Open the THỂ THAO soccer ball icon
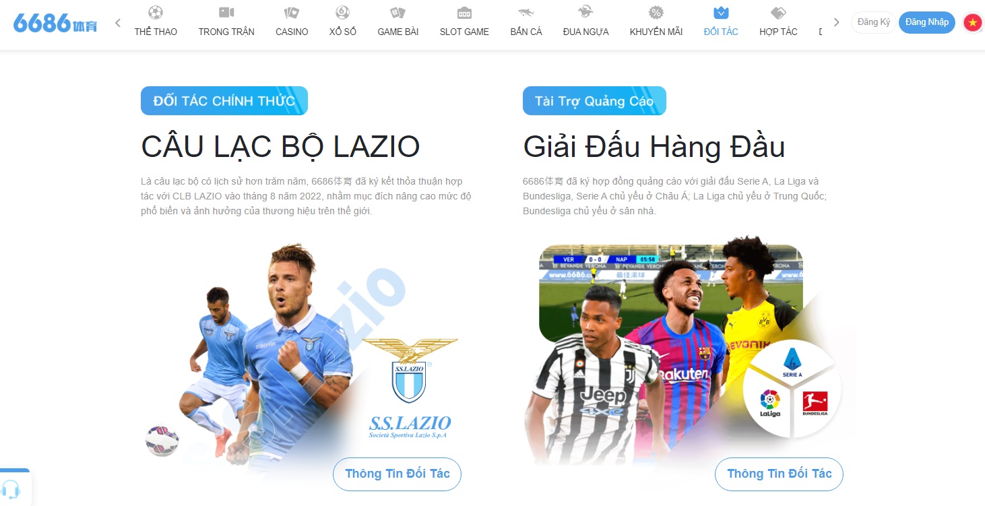 (156, 12)
